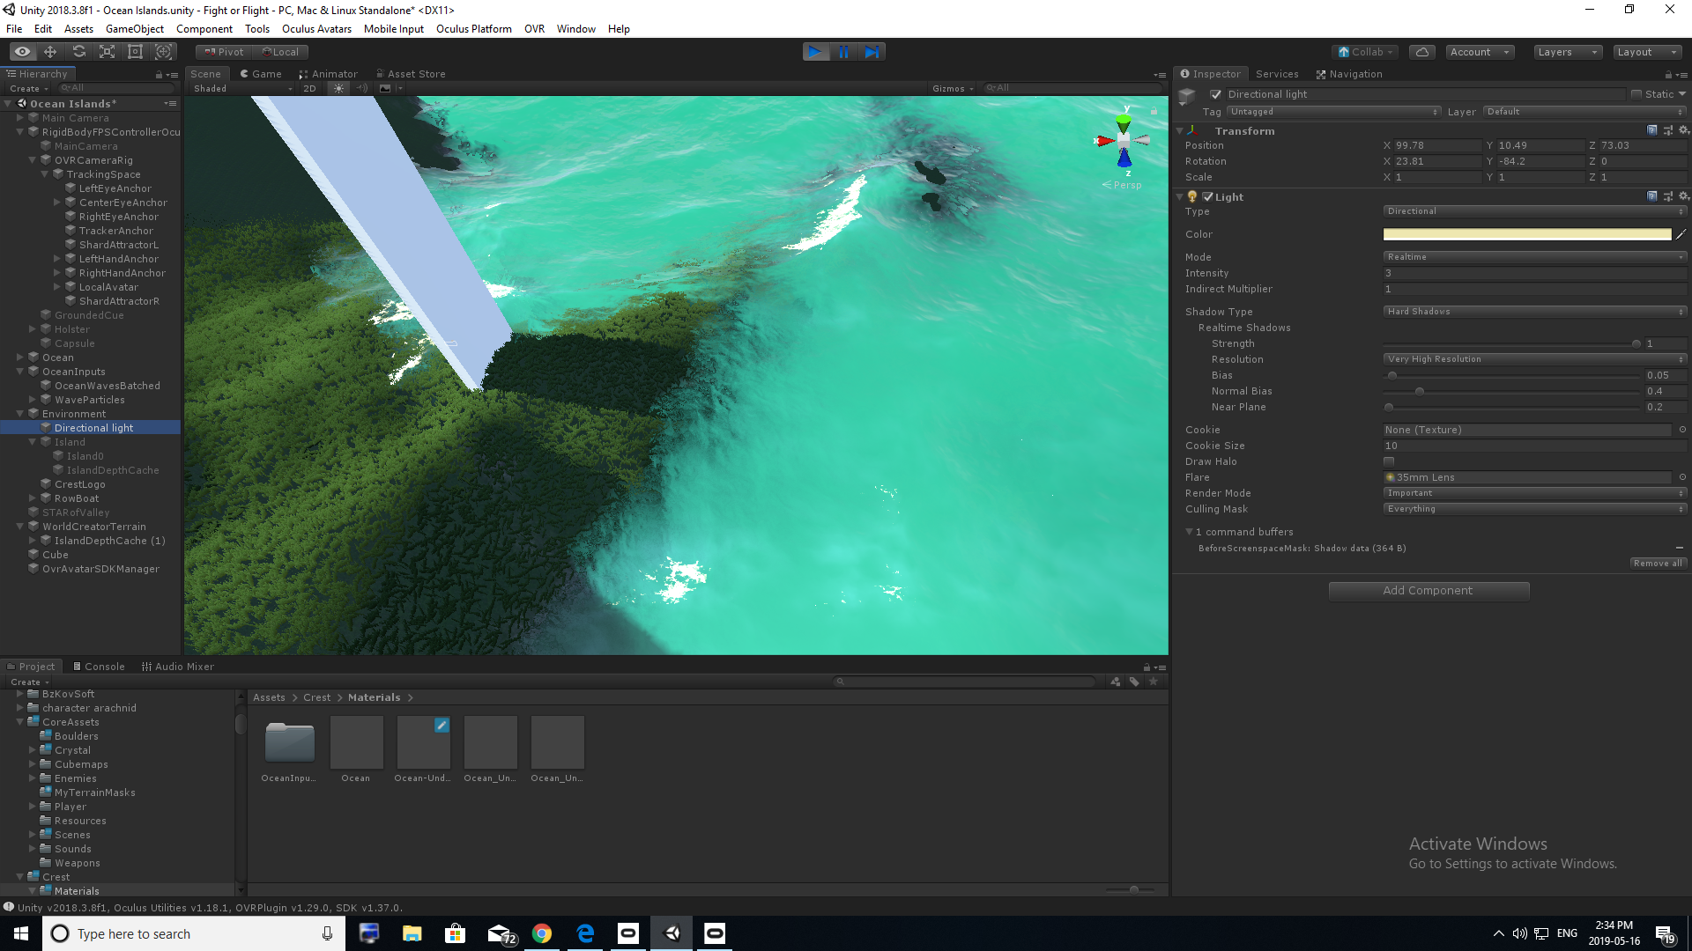Open the light Color swatch picker

click(1525, 234)
